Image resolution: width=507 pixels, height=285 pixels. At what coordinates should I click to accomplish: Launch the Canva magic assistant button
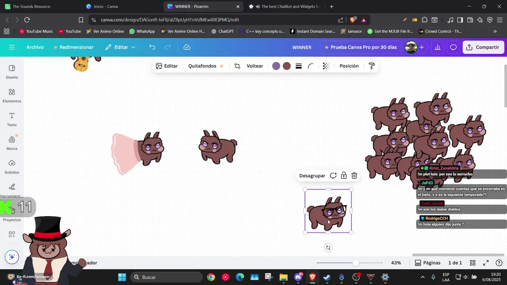click(x=12, y=257)
